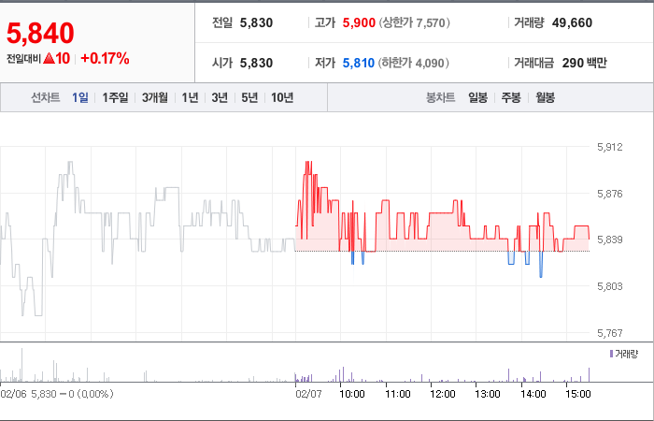Switch to the 10년 chart period

282,97
